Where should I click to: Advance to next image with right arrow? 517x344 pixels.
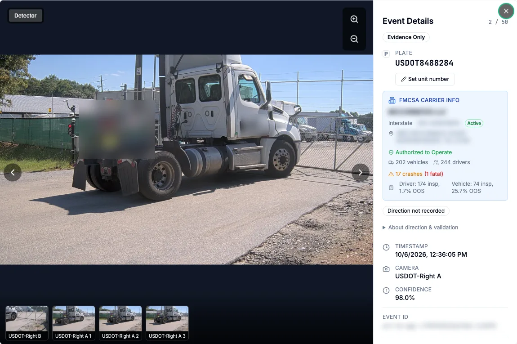[x=360, y=172]
